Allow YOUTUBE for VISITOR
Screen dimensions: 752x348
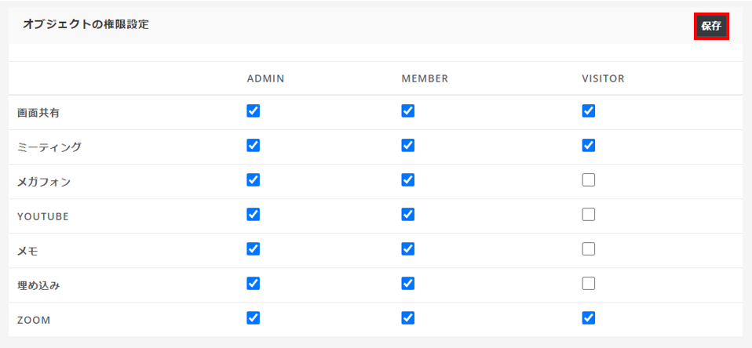pyautogui.click(x=589, y=215)
